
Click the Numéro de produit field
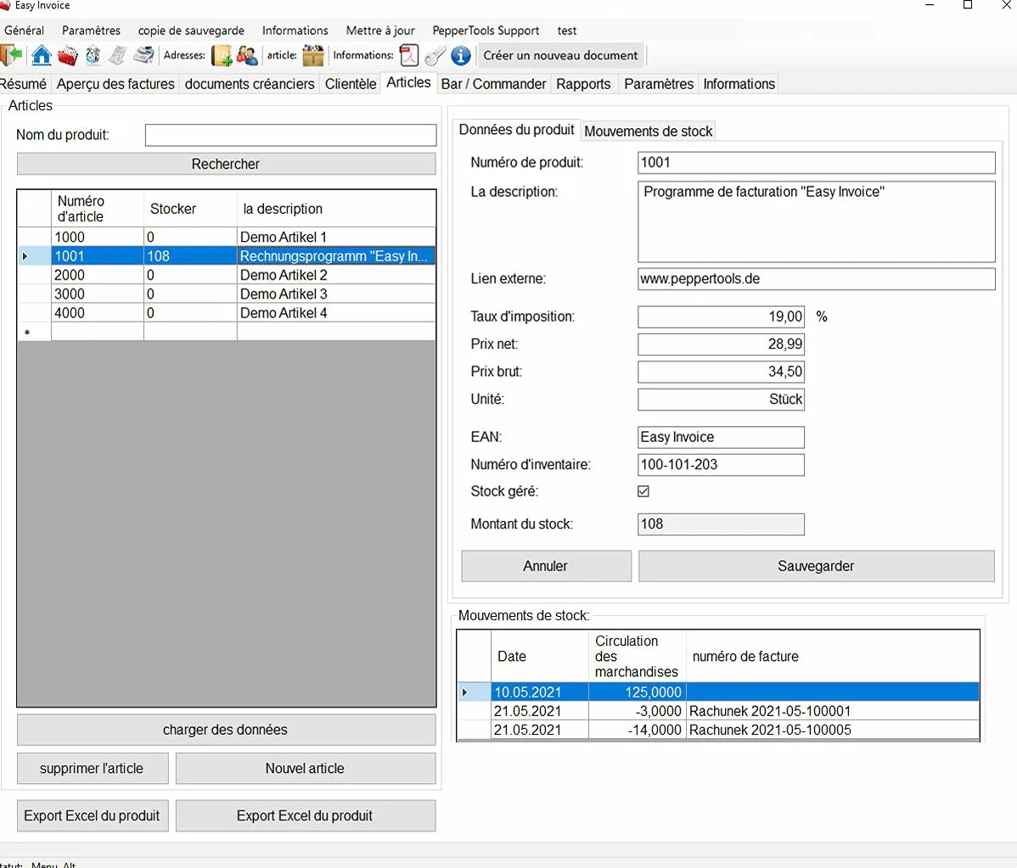[x=817, y=163]
